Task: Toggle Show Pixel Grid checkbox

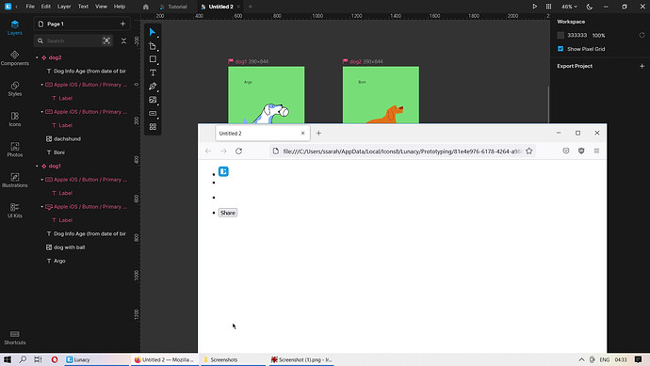Action: click(561, 49)
